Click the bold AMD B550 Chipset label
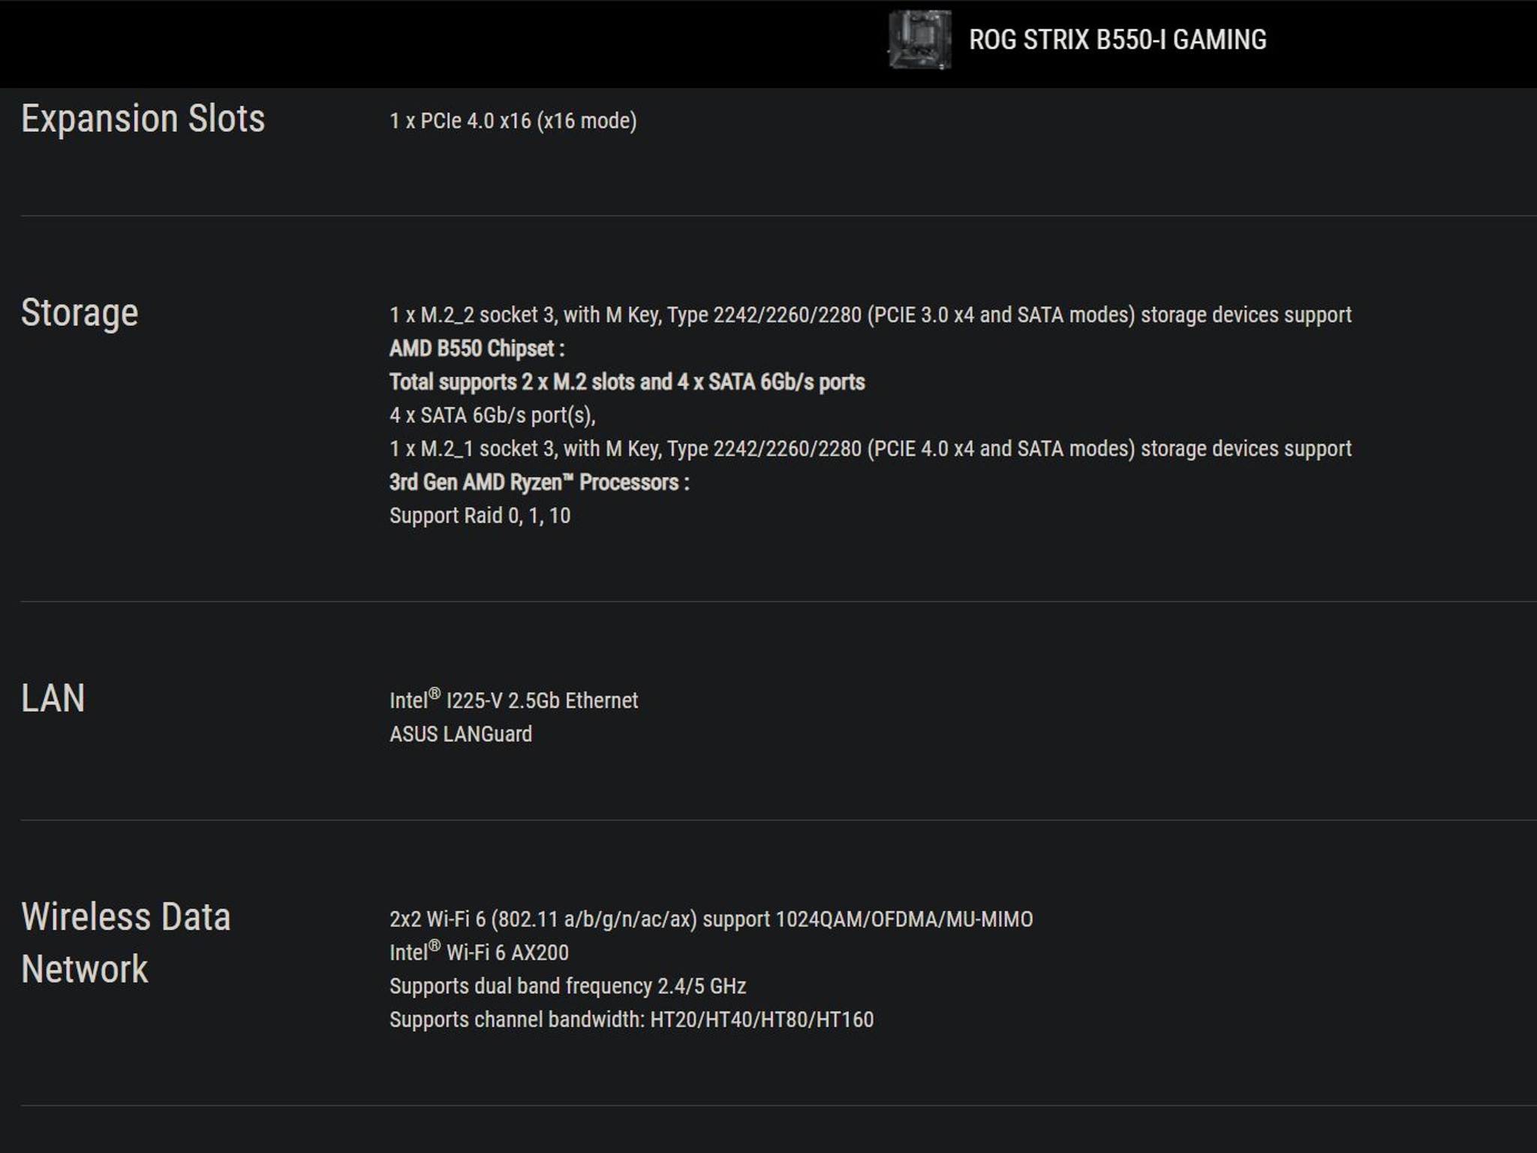 (477, 348)
